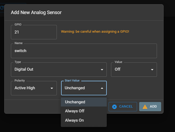Click the orange GPIO warning message
The image size is (175, 132).
pos(95,32)
